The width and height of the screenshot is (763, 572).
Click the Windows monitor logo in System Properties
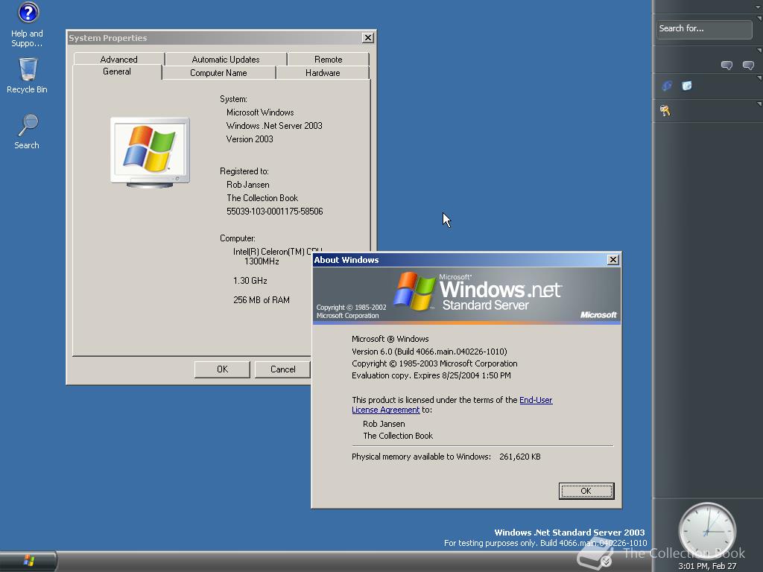pos(150,152)
